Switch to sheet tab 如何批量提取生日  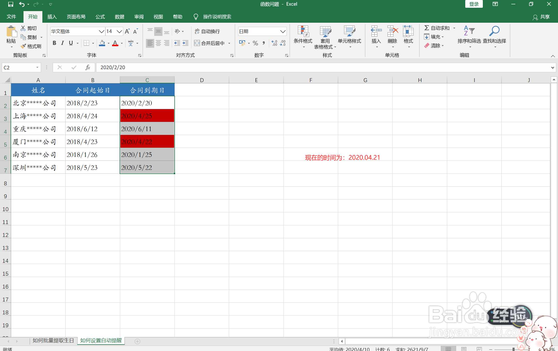pos(53,340)
